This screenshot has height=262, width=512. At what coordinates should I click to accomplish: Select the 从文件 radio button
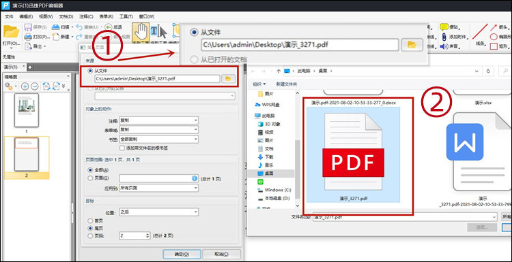[x=90, y=71]
